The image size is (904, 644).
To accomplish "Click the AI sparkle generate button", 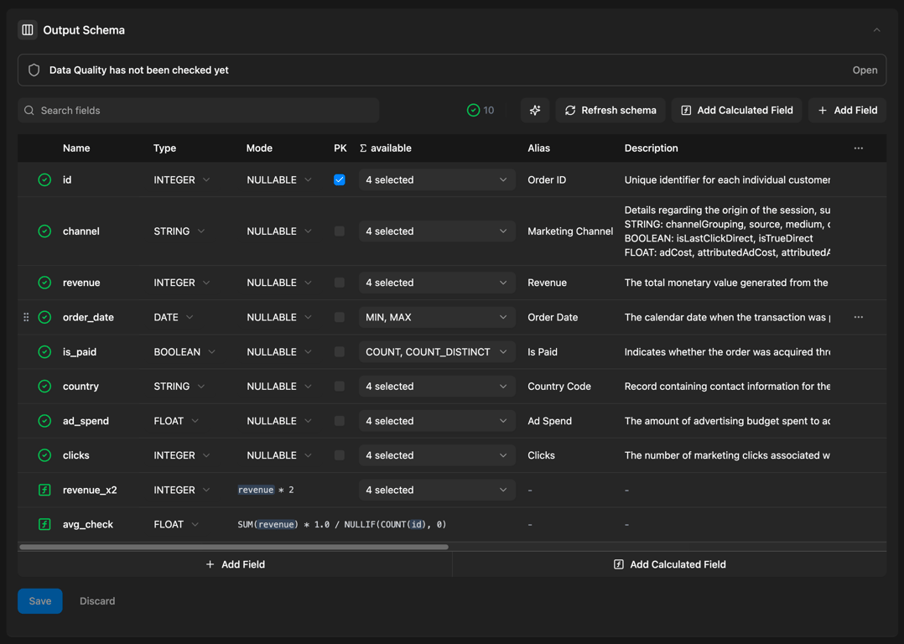I will [535, 110].
